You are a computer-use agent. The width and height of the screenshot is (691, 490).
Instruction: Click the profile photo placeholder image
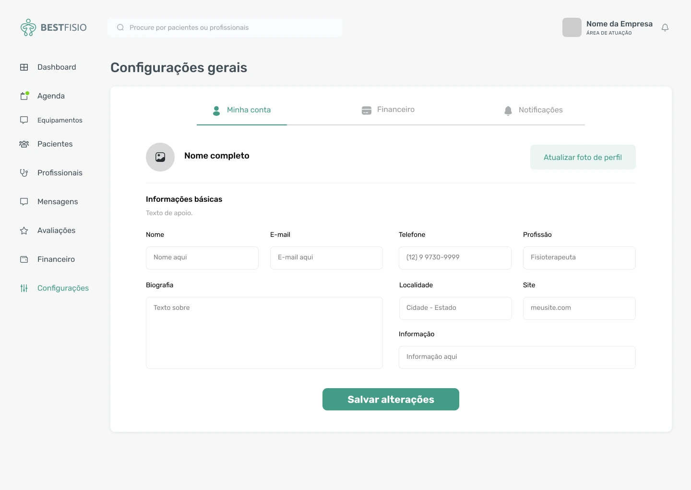pos(160,157)
